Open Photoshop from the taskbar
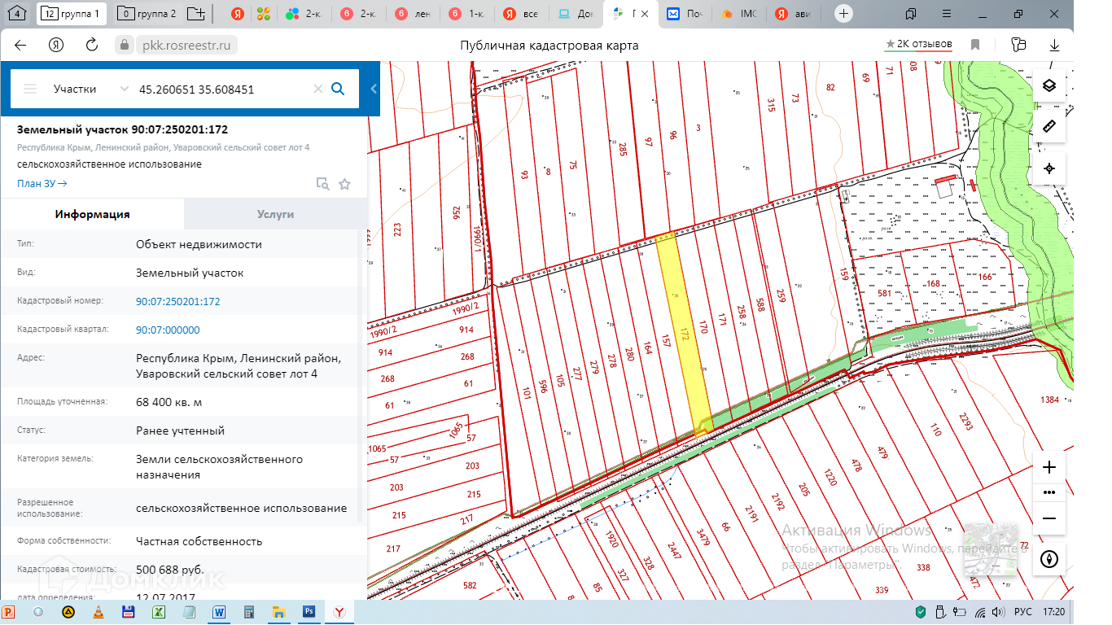This screenshot has height=625, width=1112. 309,611
